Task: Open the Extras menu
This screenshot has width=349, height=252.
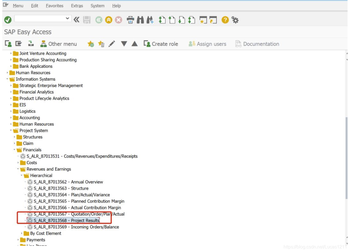Action: pos(77,6)
